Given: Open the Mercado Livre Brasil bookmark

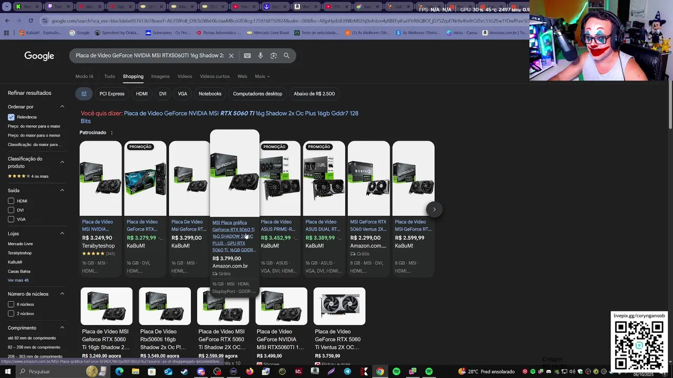Looking at the screenshot, I should 267,33.
